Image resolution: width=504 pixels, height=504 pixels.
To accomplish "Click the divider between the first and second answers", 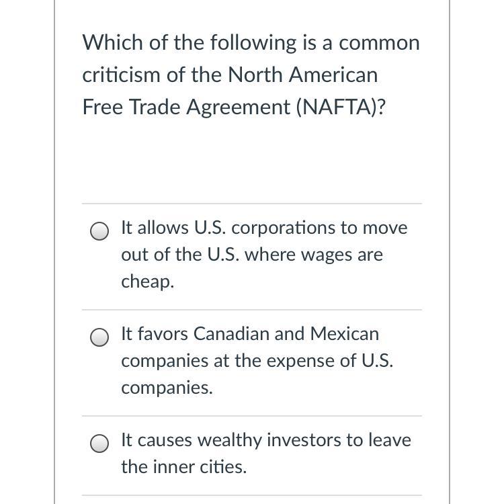I will click(252, 310).
